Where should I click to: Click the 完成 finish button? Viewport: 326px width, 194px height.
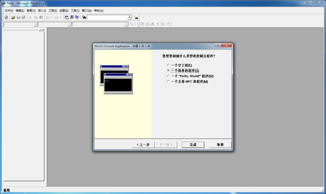(193, 145)
